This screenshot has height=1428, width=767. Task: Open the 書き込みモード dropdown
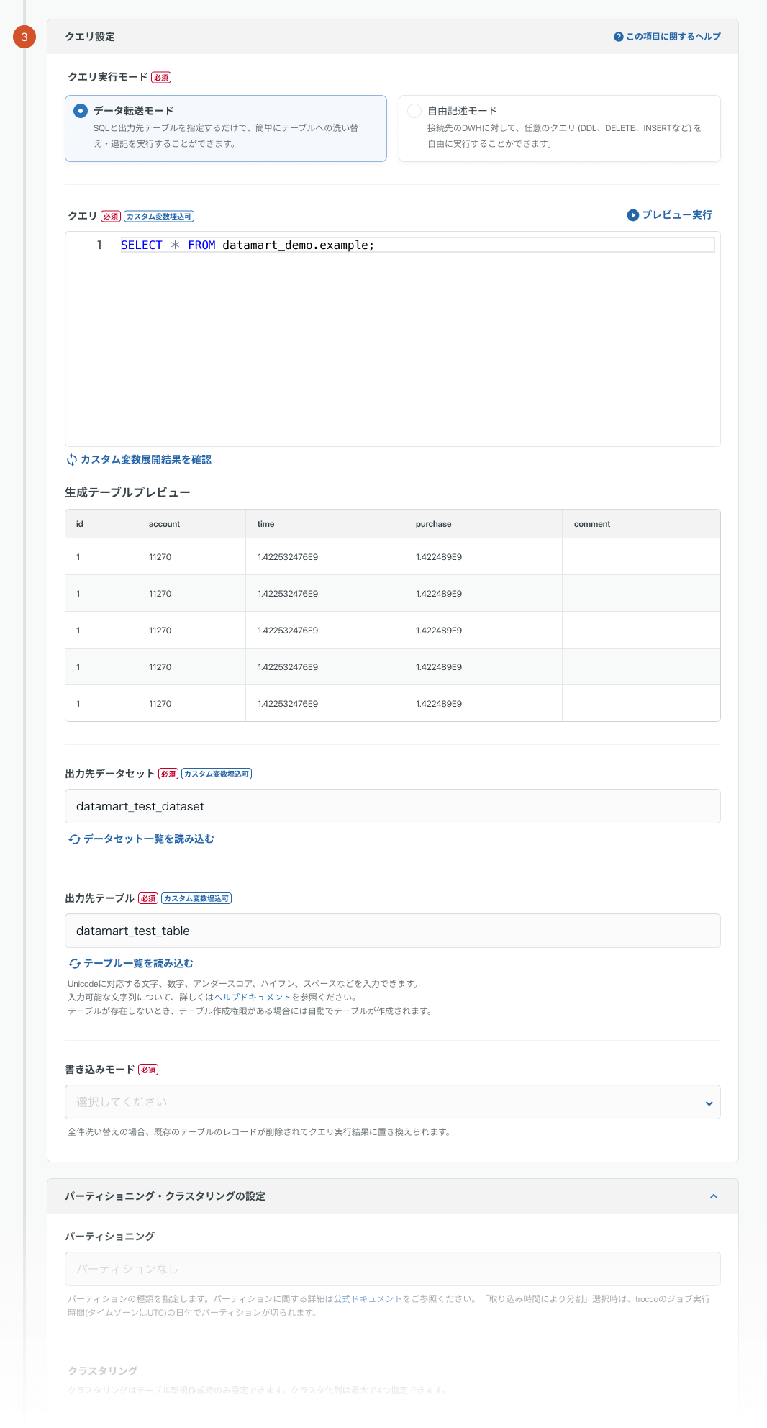[392, 1102]
